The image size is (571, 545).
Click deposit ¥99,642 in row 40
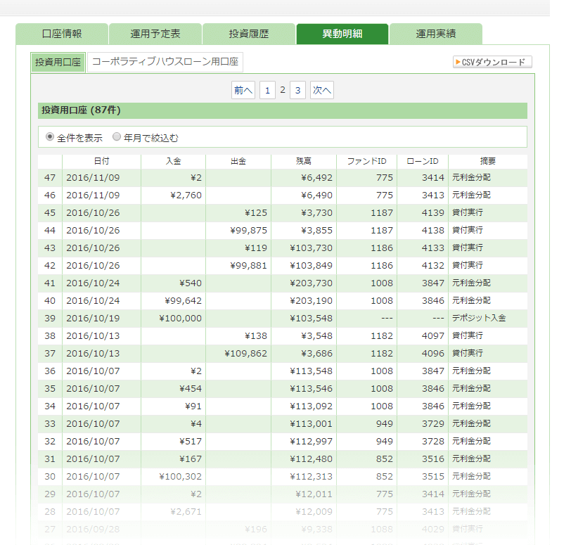point(183,301)
